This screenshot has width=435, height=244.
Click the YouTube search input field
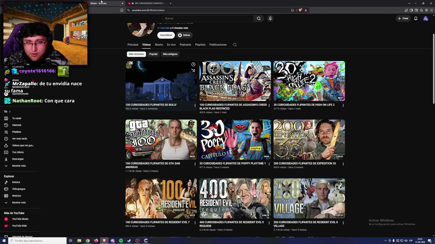point(208,18)
